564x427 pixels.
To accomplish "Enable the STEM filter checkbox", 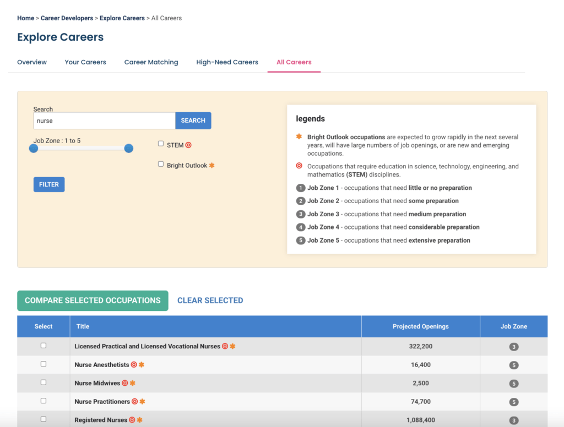I will click(x=161, y=144).
